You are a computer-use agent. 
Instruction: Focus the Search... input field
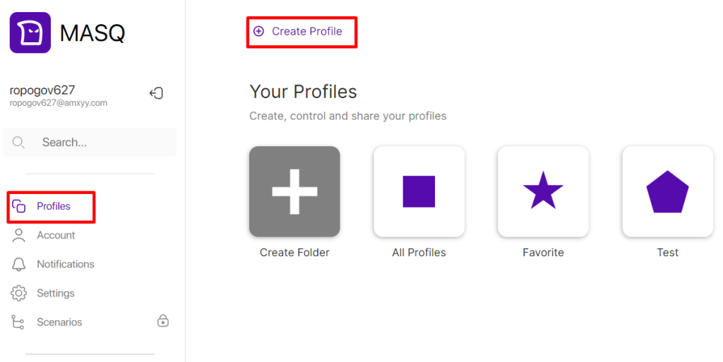[x=90, y=143]
